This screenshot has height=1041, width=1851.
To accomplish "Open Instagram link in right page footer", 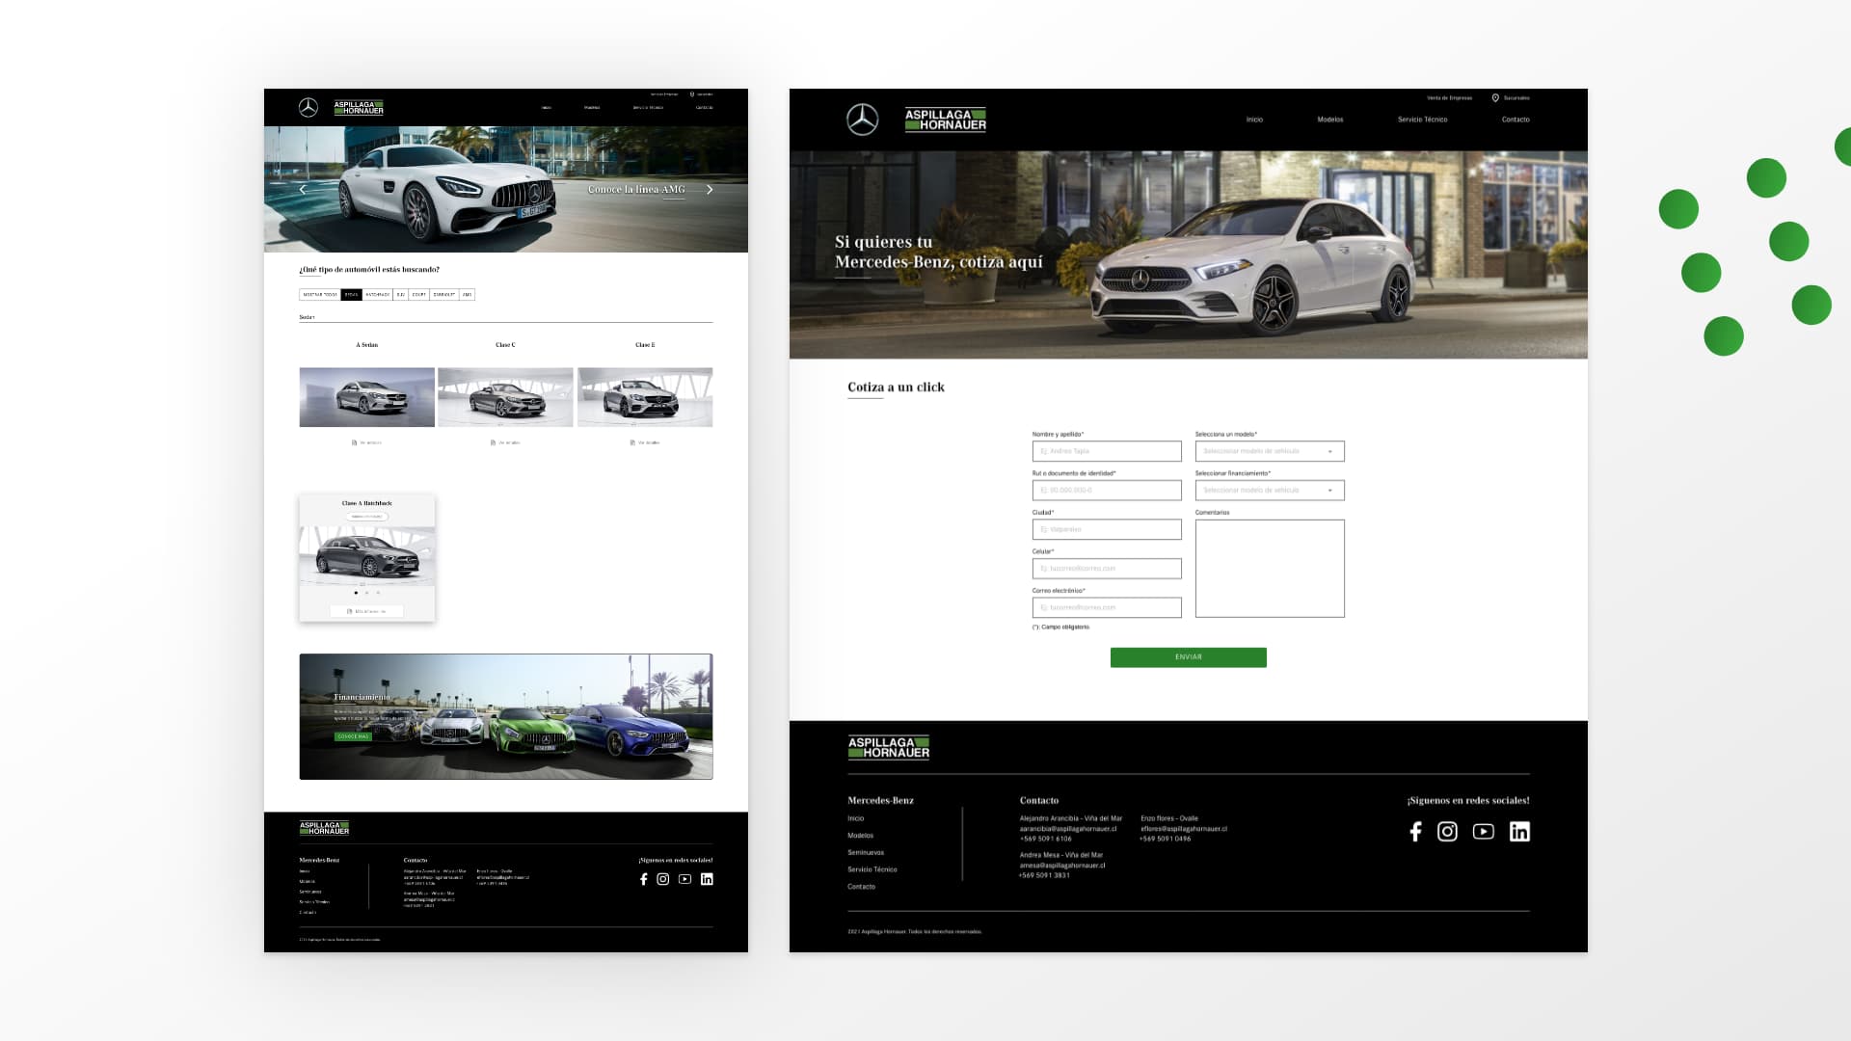I will point(1447,832).
